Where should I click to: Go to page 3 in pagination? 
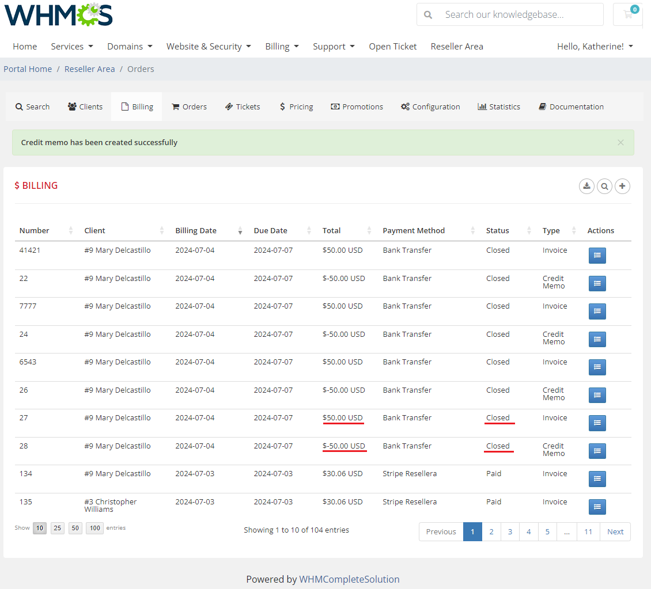[510, 532]
